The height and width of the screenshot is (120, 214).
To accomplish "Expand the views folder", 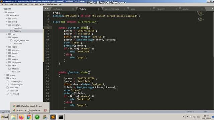I will point(7,65).
